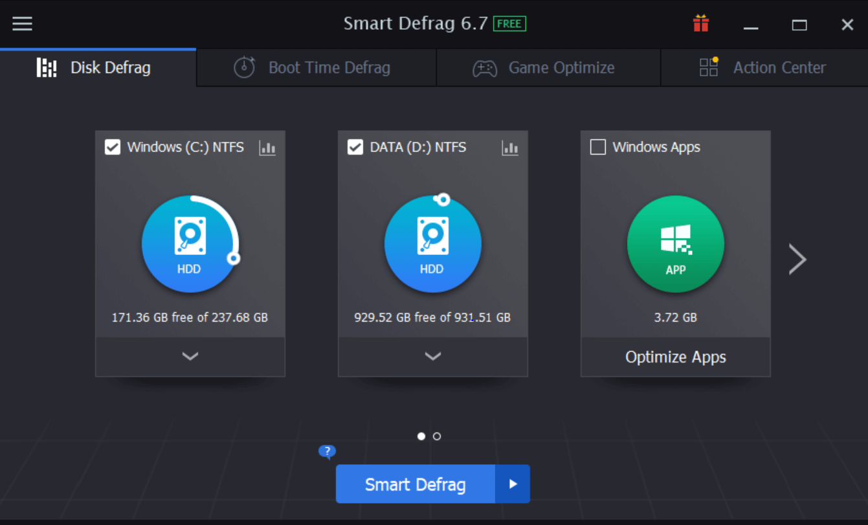Go to next drives page with right arrow

point(797,259)
